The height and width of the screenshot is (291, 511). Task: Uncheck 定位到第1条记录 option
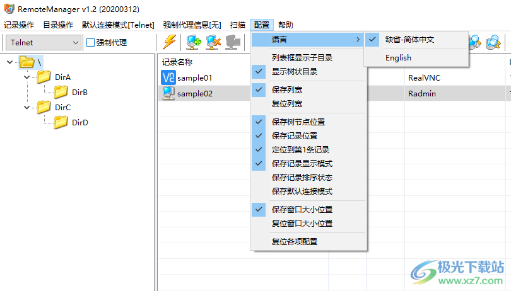click(x=308, y=150)
